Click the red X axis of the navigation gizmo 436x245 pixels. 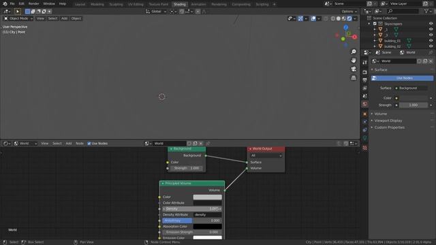coord(354,37)
